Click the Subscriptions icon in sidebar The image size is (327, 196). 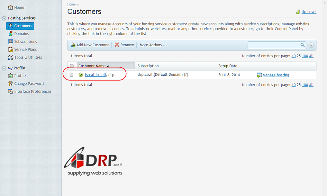(x=11, y=42)
